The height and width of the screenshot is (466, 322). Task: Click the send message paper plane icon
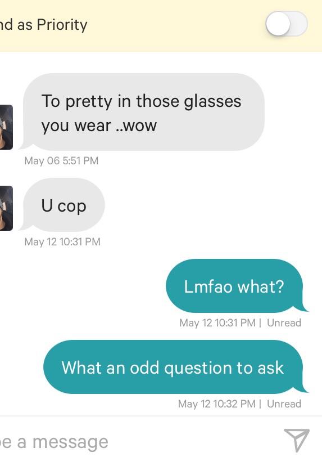[x=297, y=440]
